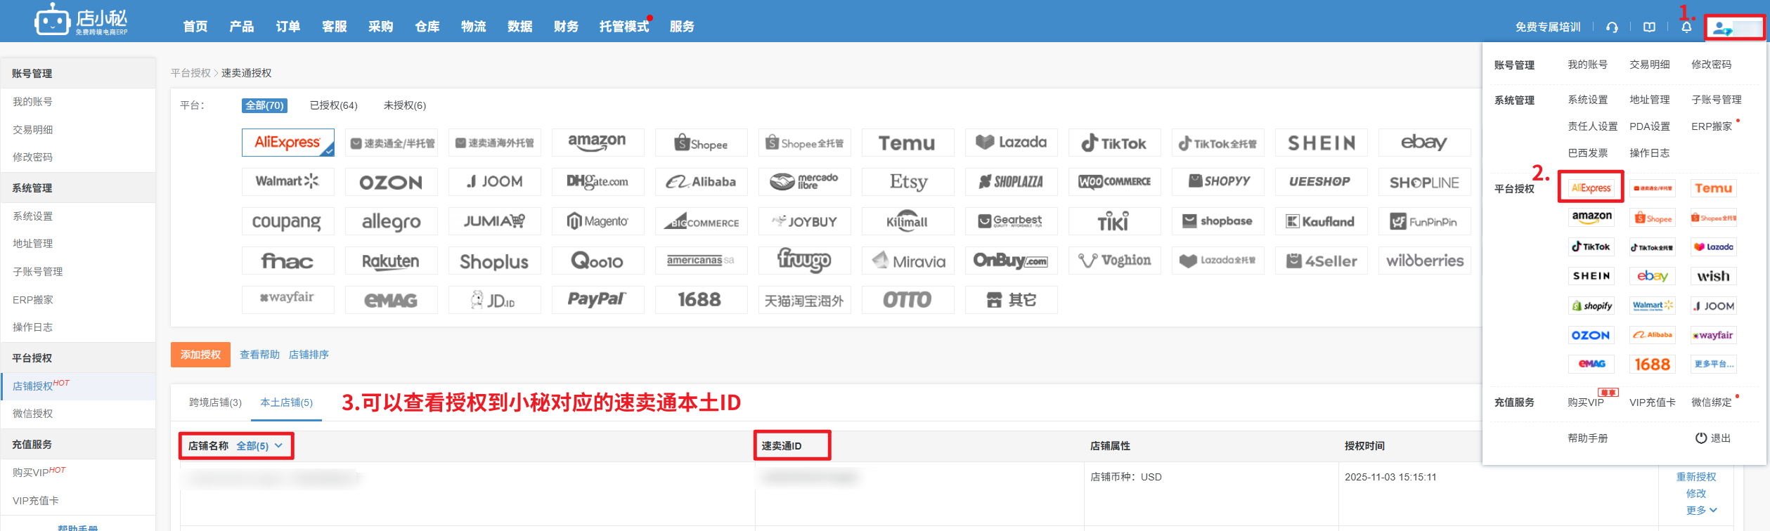Open the 仓库 top menu
This screenshot has height=531, width=1770.
click(427, 27)
